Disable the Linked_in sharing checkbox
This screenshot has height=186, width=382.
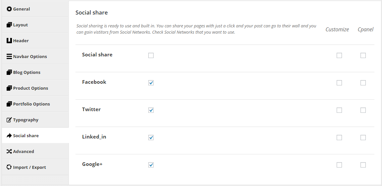pos(151,138)
